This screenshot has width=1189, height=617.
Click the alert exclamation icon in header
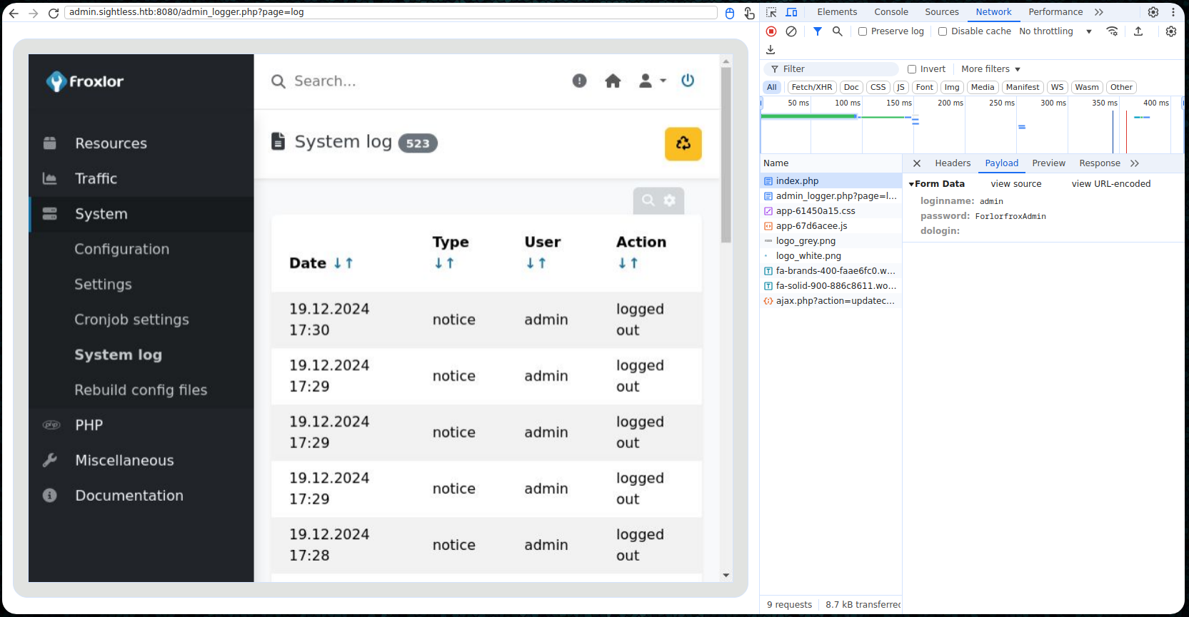pyautogui.click(x=579, y=81)
